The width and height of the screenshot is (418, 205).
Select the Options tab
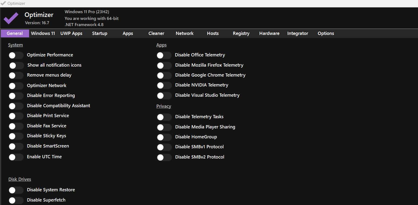pyautogui.click(x=326, y=33)
